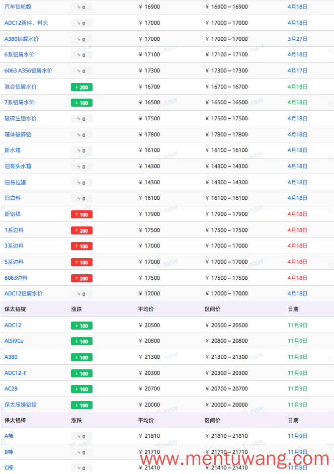Open the ADC12铝屑水价 link
The height and width of the screenshot is (474, 334).
point(24,293)
